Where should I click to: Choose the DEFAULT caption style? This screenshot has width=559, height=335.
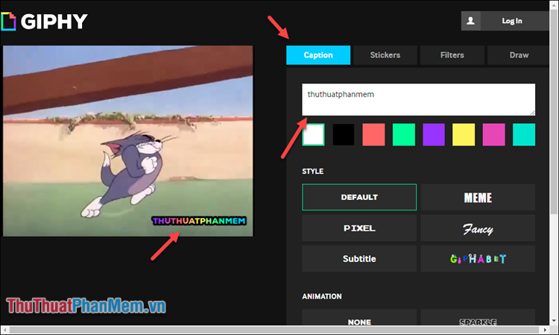tap(359, 197)
